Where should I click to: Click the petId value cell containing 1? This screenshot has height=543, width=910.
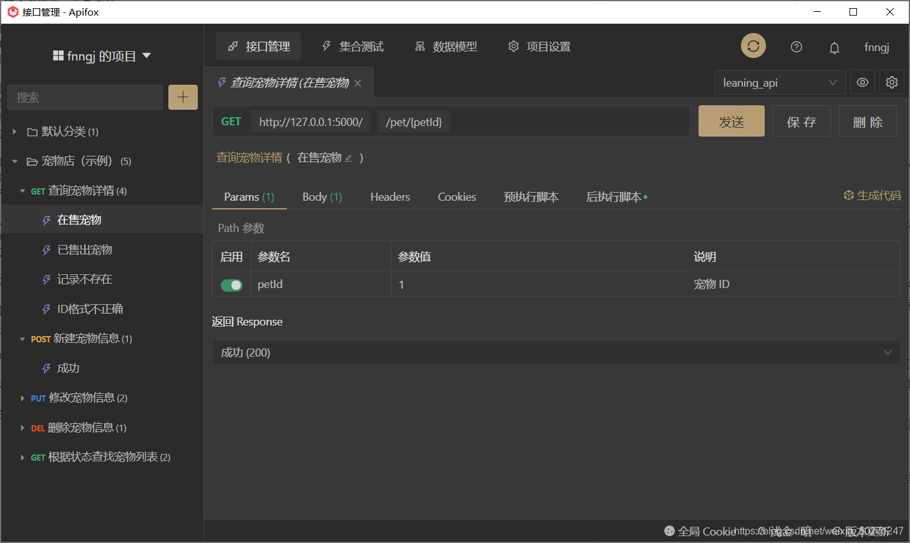(539, 284)
